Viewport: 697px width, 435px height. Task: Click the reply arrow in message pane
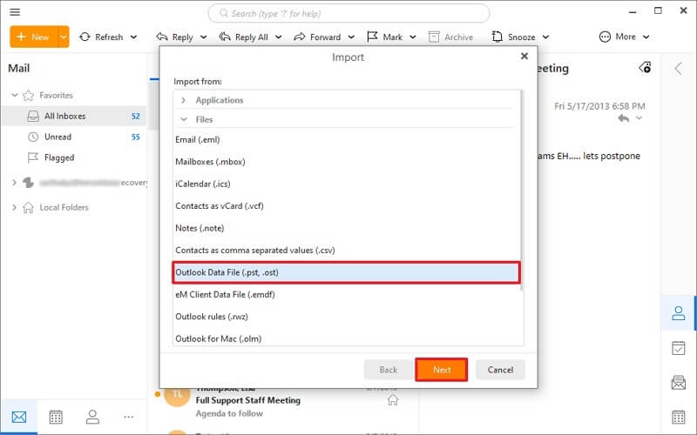coord(624,118)
